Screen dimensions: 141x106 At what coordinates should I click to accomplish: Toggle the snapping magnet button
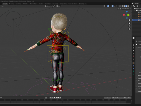57,6
